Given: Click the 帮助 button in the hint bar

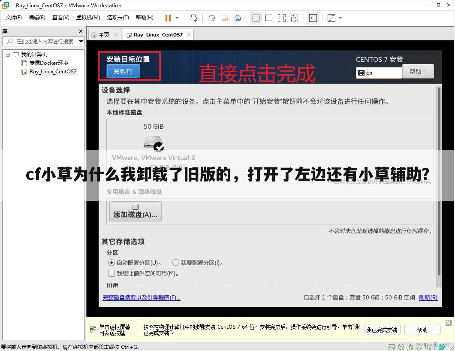Looking at the screenshot, I should coord(422,330).
